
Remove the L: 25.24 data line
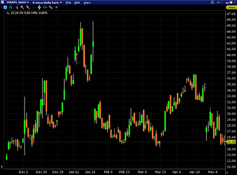tap(6, 13)
